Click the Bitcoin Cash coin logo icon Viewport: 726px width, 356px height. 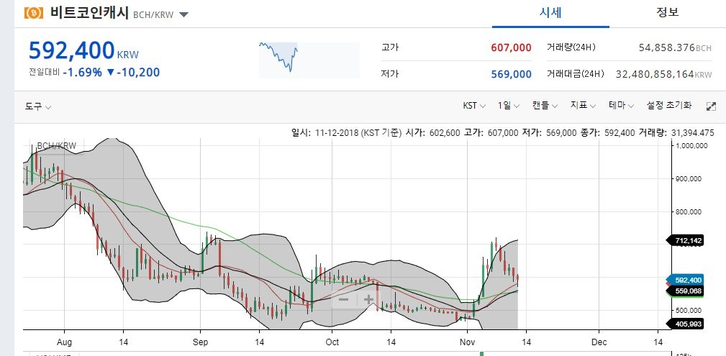pos(33,13)
